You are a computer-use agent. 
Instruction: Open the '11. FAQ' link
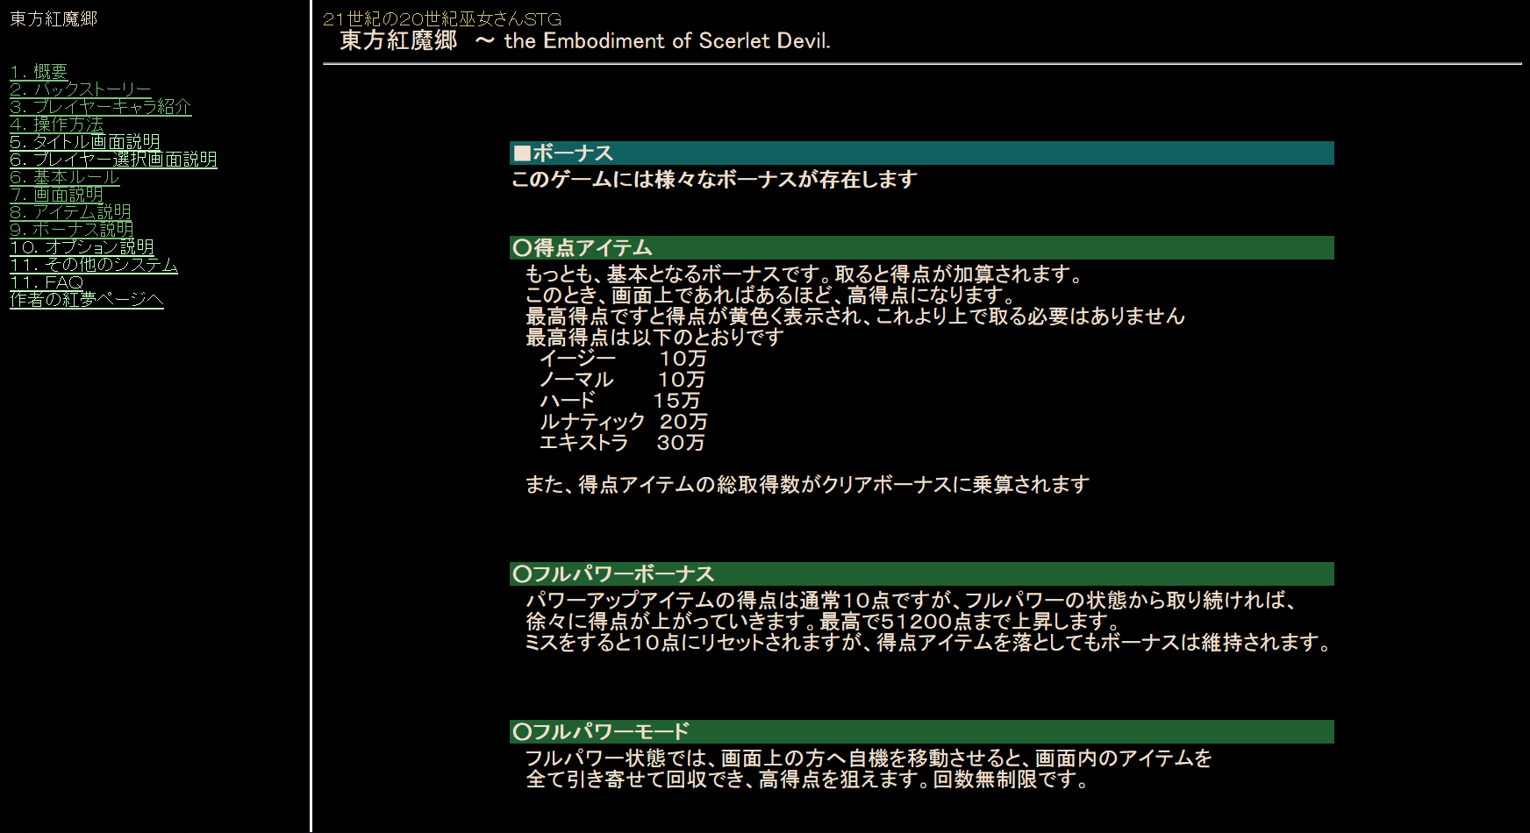point(46,282)
